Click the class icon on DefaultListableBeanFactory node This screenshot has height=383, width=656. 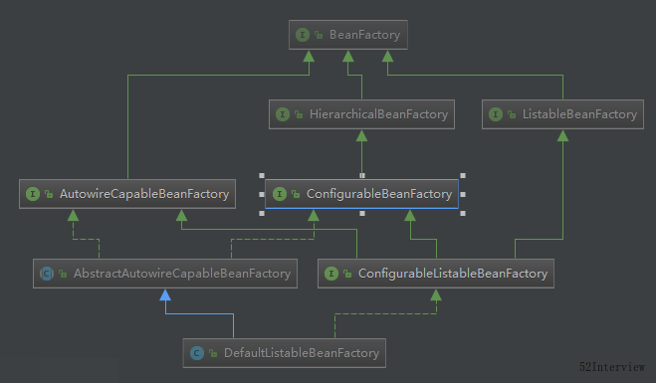pyautogui.click(x=197, y=353)
